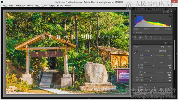Image resolution: width=178 pixels, height=100 pixels.
Task: Select the Red Eye Correction tool
Action: tap(146, 38)
